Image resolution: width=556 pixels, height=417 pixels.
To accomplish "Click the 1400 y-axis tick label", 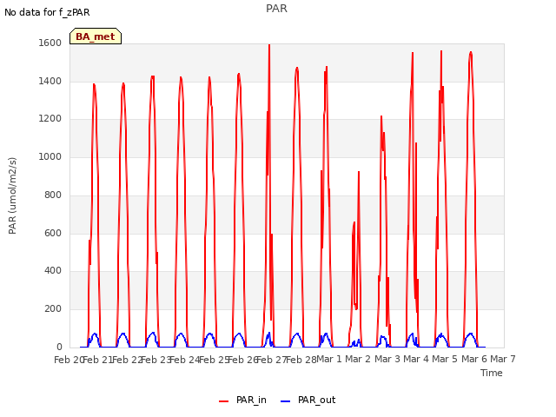I will click(50, 81).
